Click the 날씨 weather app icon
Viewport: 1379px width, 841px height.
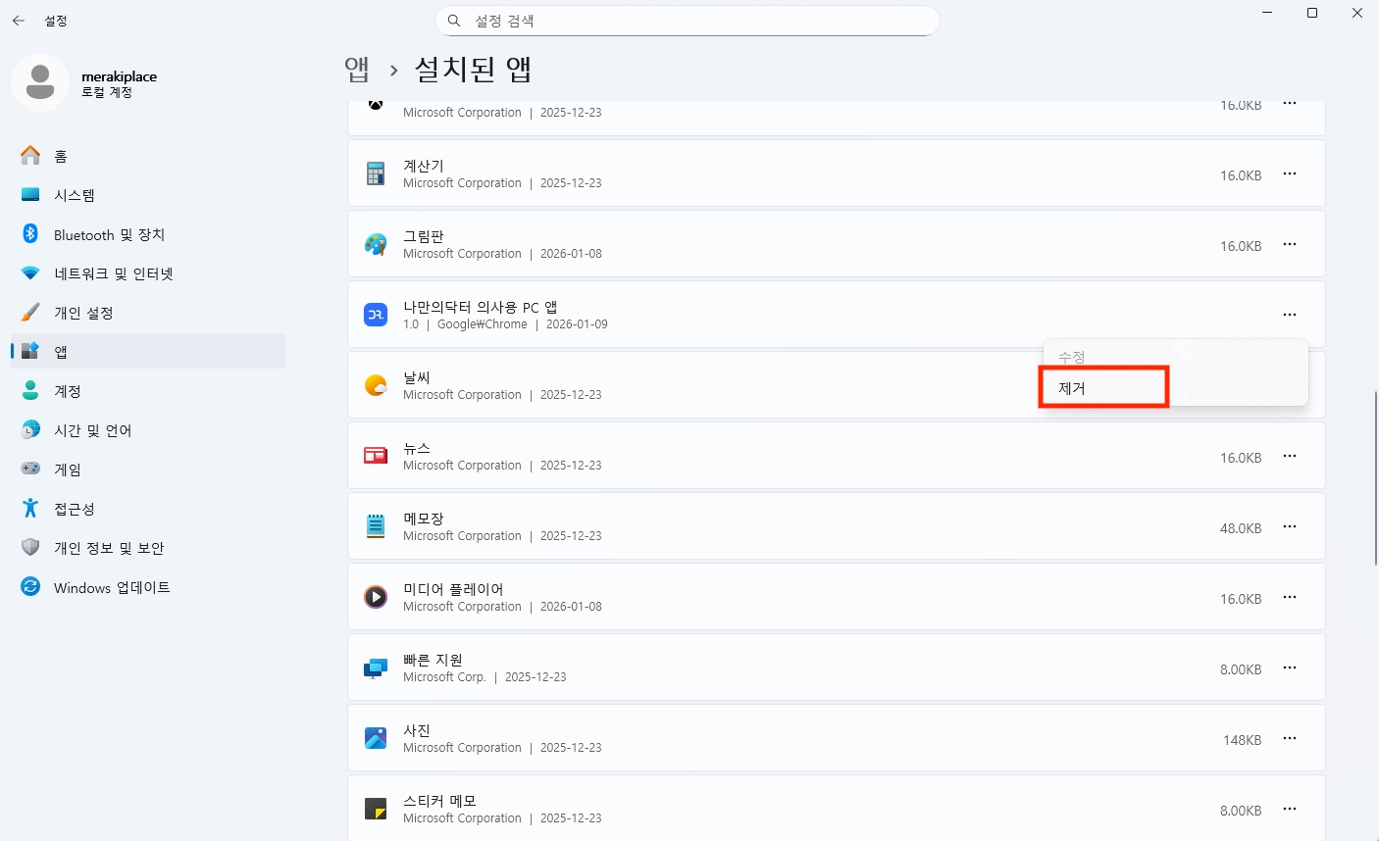376,385
